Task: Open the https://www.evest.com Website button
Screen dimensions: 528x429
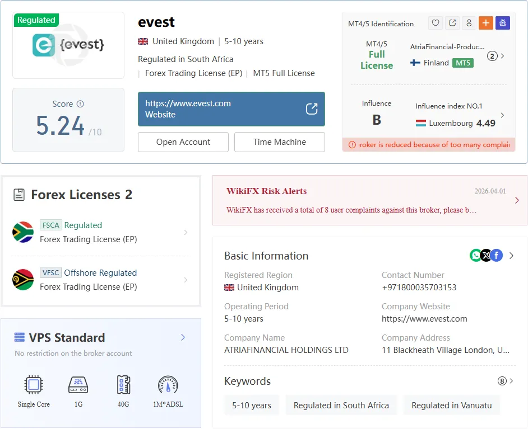Action: [x=231, y=109]
